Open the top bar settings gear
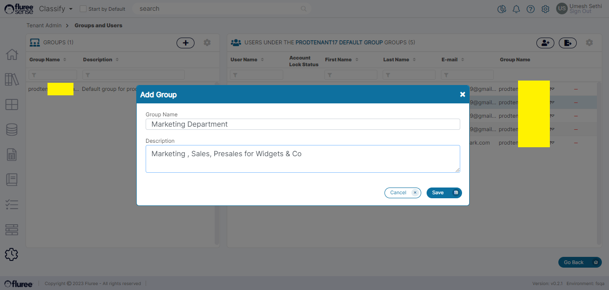 (545, 9)
